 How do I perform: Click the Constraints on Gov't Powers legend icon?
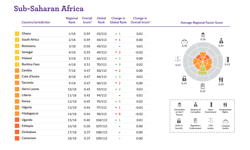(179, 105)
